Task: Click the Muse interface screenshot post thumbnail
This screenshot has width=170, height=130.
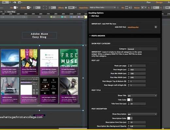Action: pos(29,86)
